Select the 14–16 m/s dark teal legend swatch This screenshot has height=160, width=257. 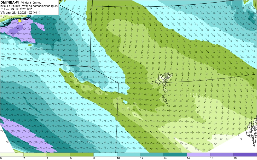pyautogui.click(x=175, y=155)
